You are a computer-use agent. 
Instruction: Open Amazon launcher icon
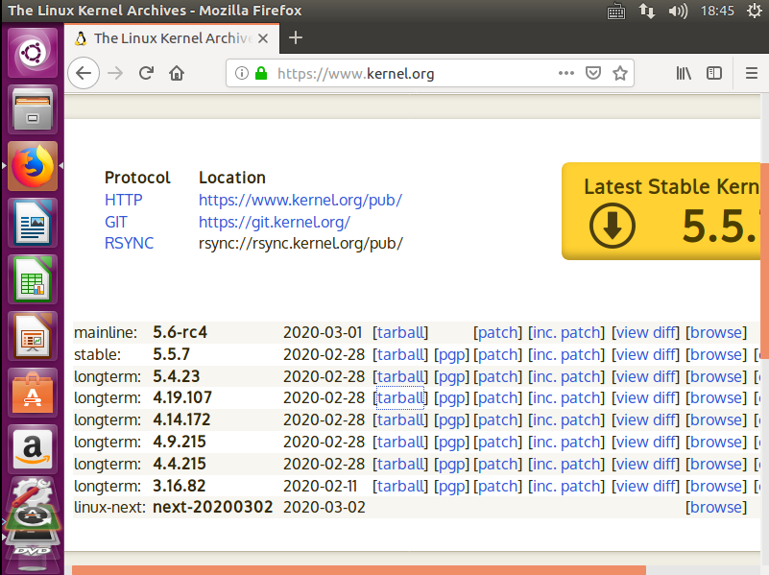33,449
